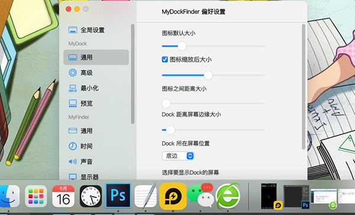This screenshot has height=215, width=355.
Task: Click the settings pane vertical scrollbar
Action: click(x=304, y=87)
